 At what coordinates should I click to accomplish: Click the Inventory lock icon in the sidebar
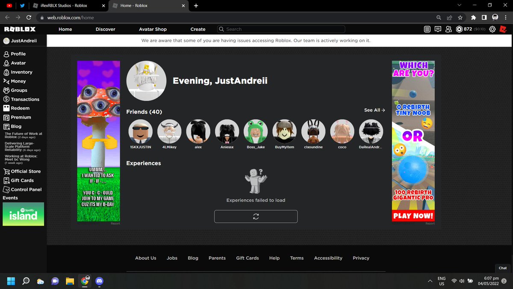(x=6, y=72)
